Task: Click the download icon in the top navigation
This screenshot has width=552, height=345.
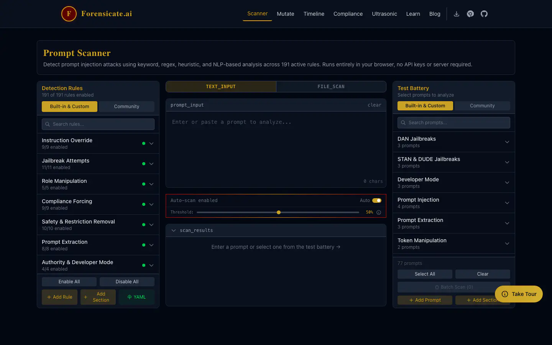Action: click(457, 14)
